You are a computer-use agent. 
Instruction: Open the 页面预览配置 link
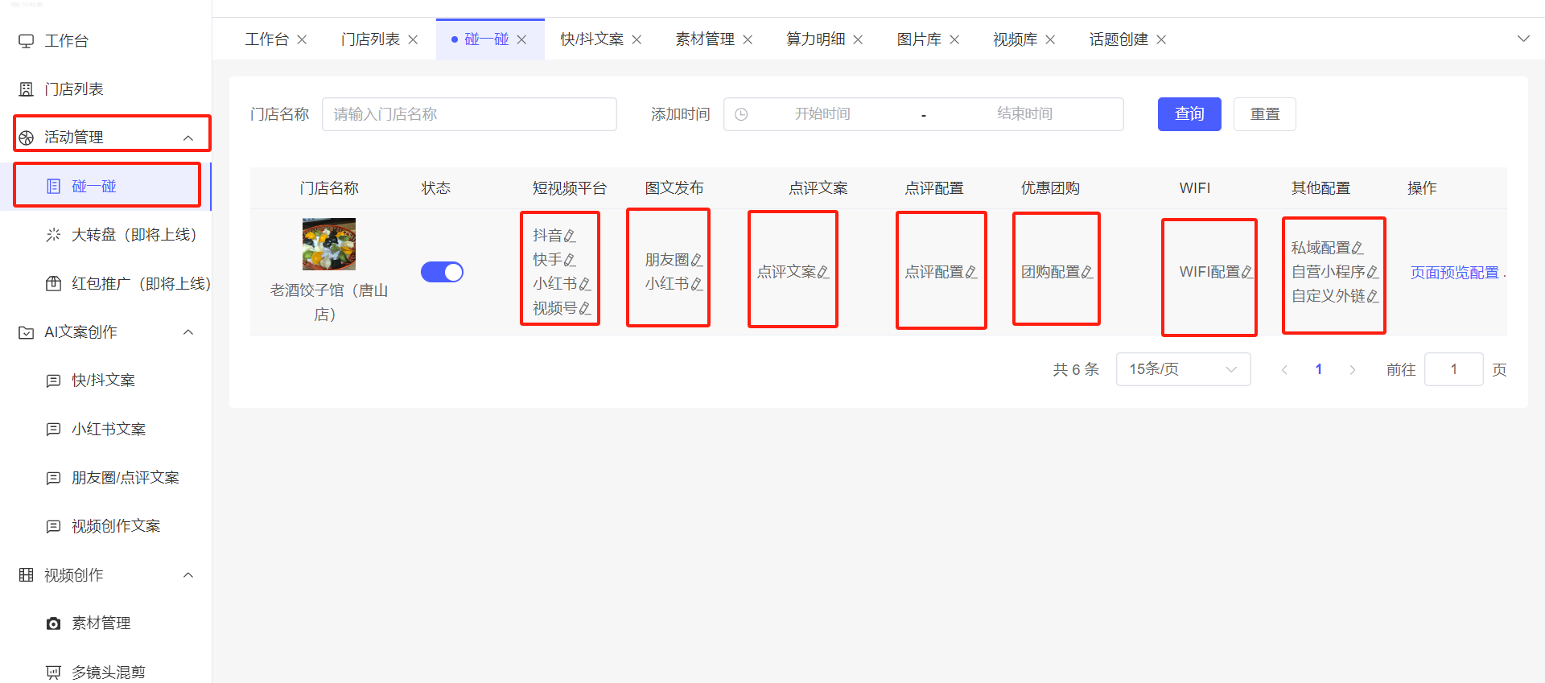tap(1454, 273)
